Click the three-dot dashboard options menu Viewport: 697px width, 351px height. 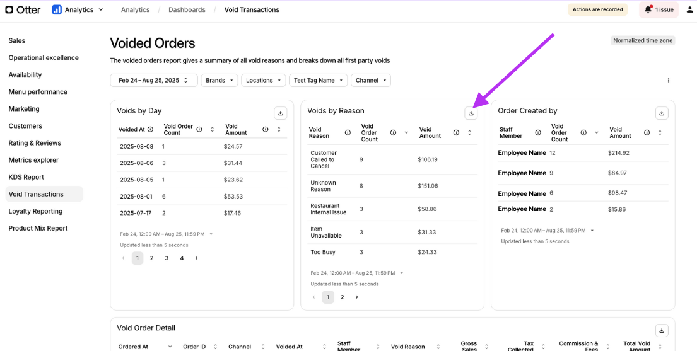pos(669,81)
